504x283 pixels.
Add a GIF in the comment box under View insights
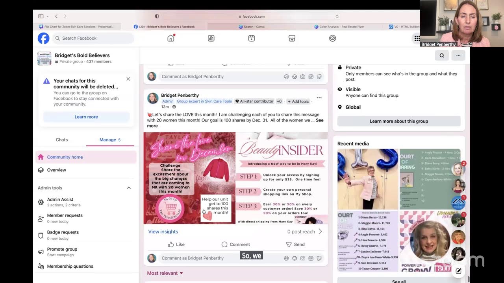pos(311,258)
